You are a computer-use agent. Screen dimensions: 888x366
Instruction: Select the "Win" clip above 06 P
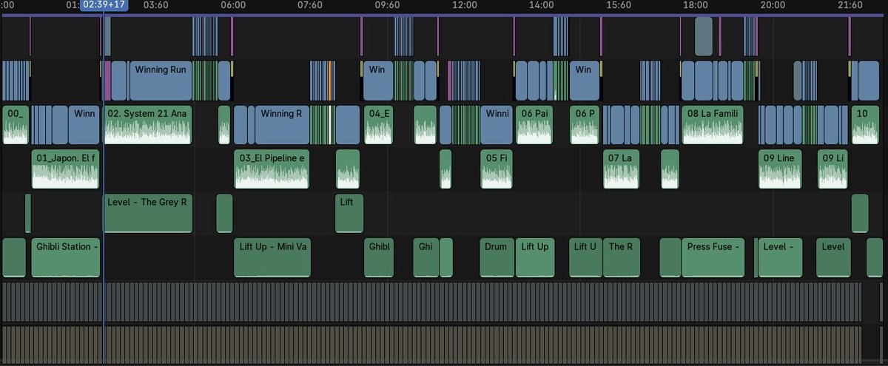coord(585,81)
